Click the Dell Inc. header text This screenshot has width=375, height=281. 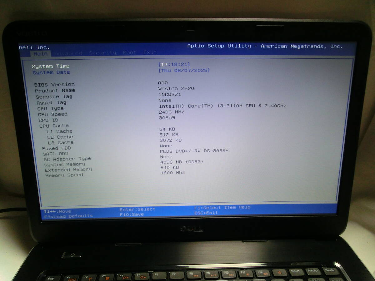(34, 47)
